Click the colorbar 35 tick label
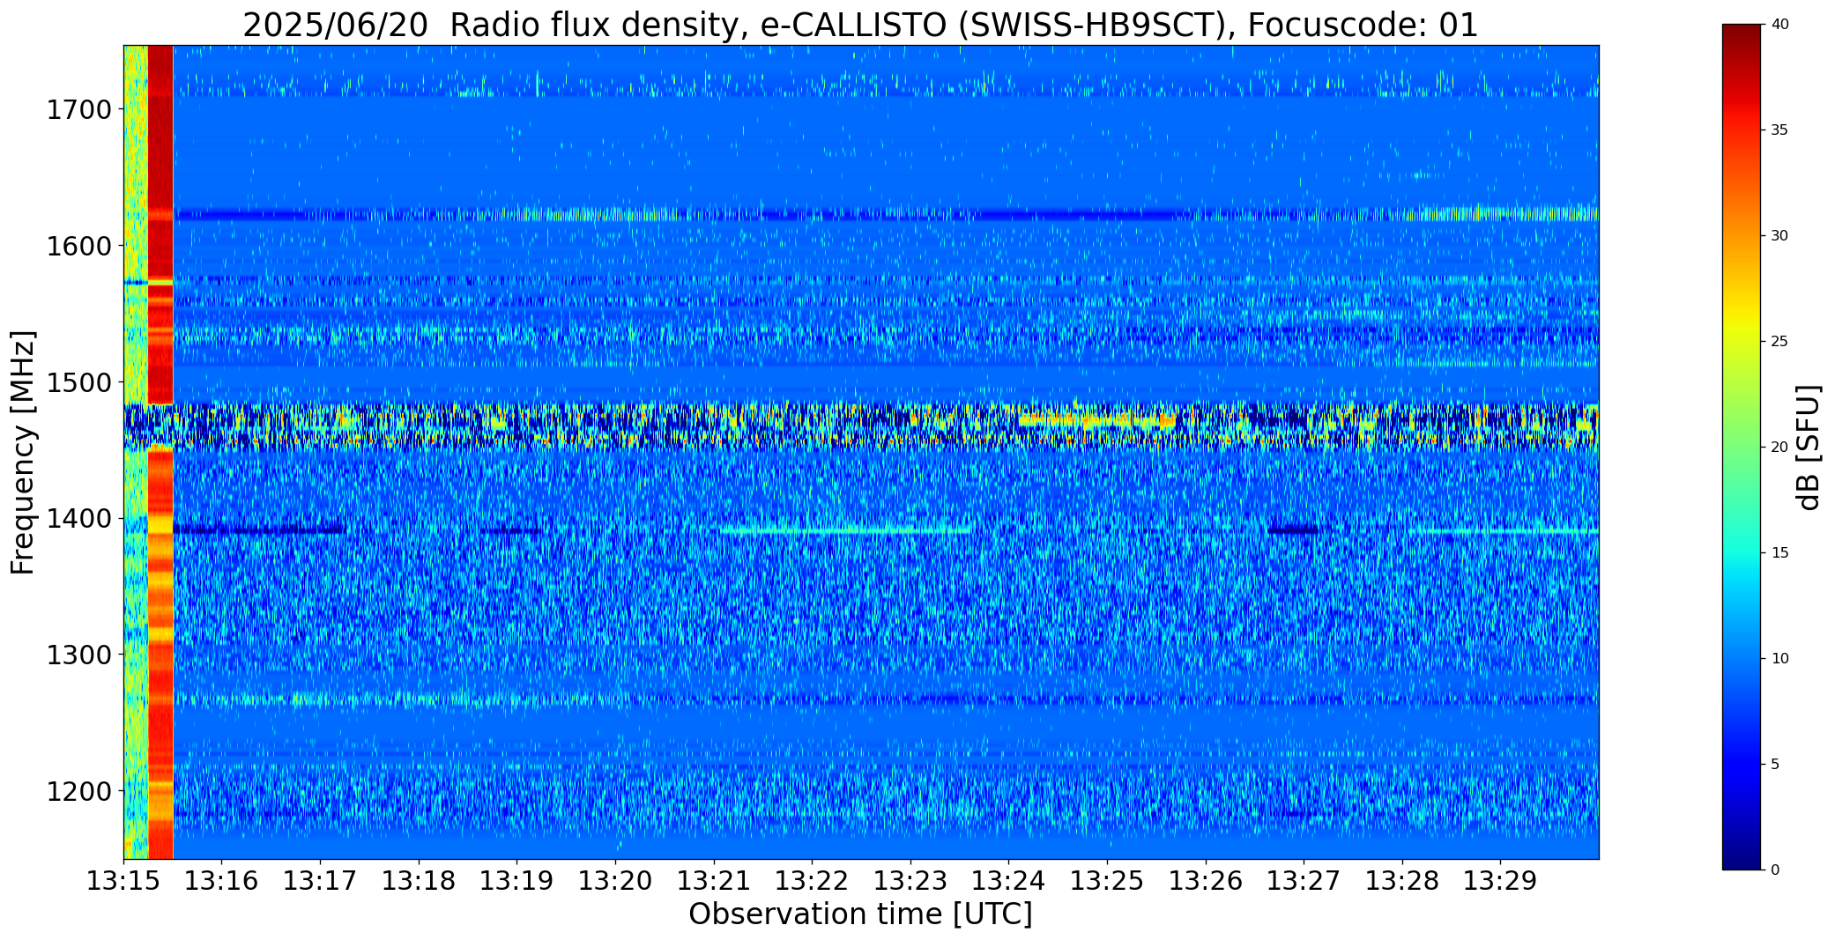Screen dimensions: 1835x940 pyautogui.click(x=1779, y=130)
